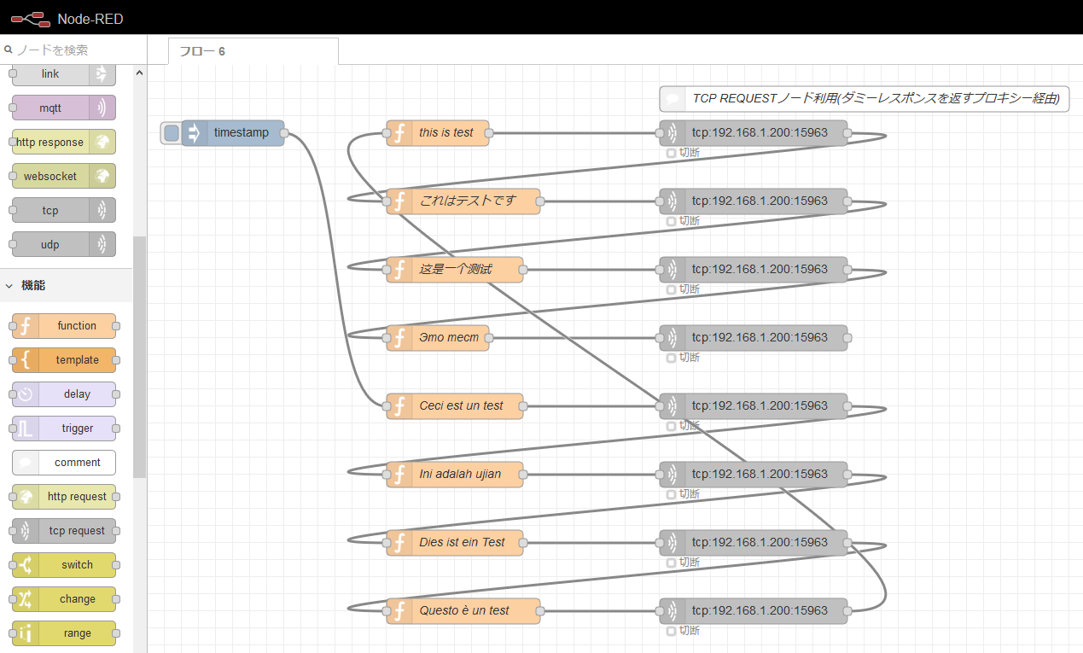The width and height of the screenshot is (1083, 653).
Task: Select the change palette node
Action: coord(64,599)
